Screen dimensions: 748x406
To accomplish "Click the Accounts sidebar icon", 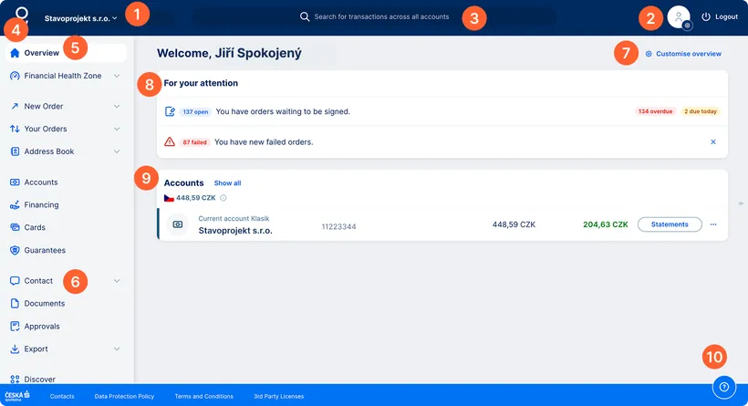I will pyautogui.click(x=15, y=182).
